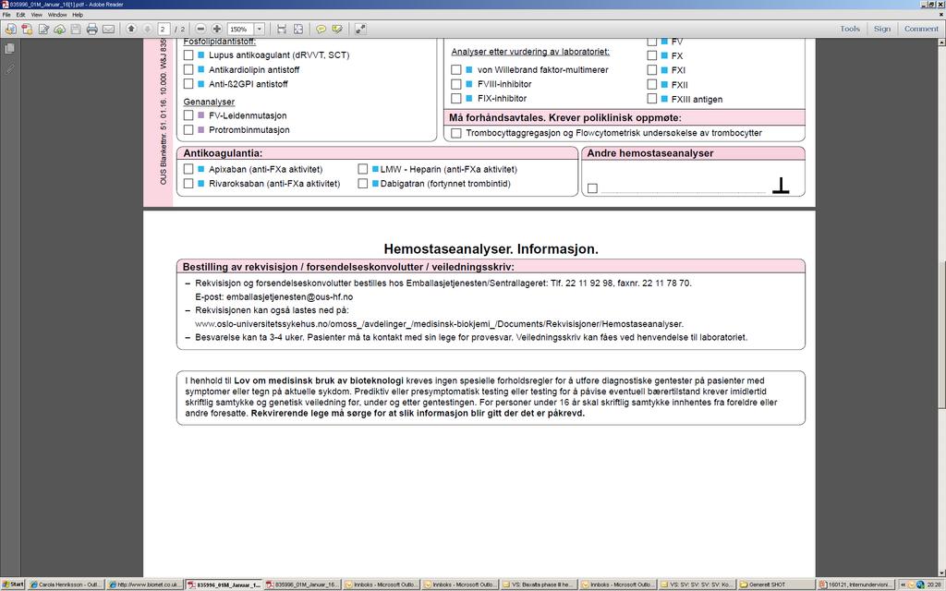Check LMW - Heparin (anti-FXa aktivitet) box

coord(362,170)
